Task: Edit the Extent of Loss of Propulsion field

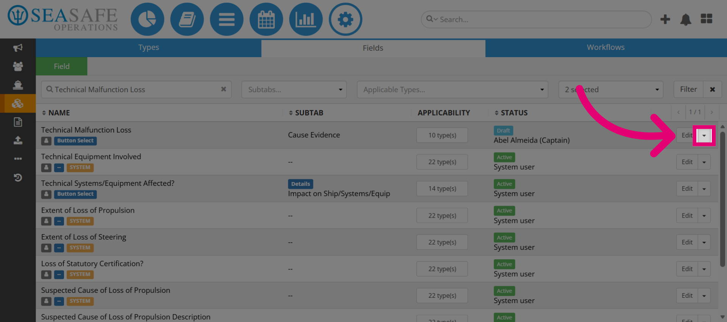Action: coord(687,216)
